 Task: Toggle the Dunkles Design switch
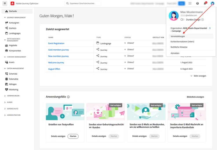[182, 19]
